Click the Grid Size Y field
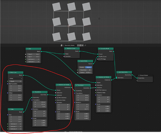161x134 pixels. click(34, 57)
